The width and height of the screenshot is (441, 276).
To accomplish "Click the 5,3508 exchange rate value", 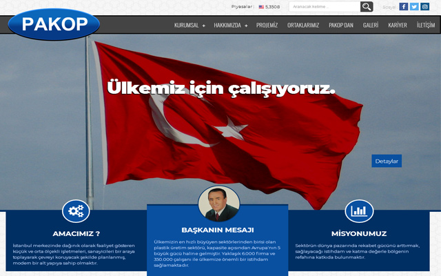I will pos(273,7).
